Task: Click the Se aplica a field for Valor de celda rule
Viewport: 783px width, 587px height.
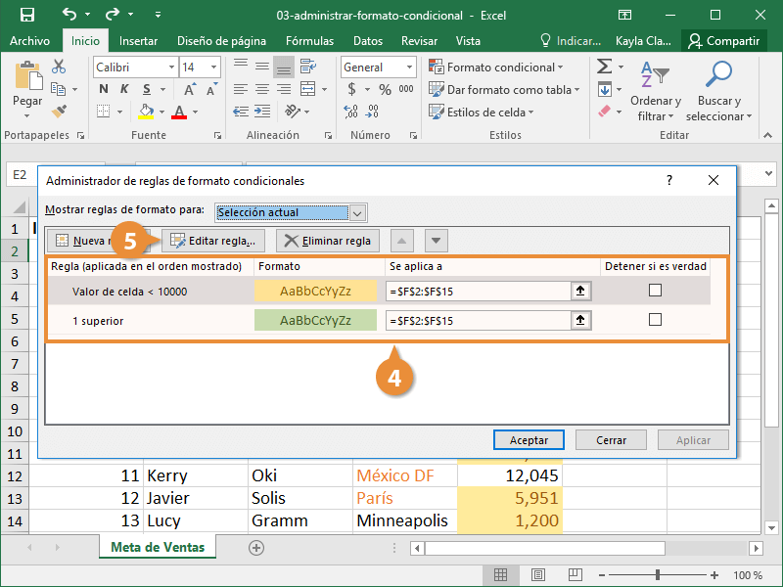Action: click(479, 291)
